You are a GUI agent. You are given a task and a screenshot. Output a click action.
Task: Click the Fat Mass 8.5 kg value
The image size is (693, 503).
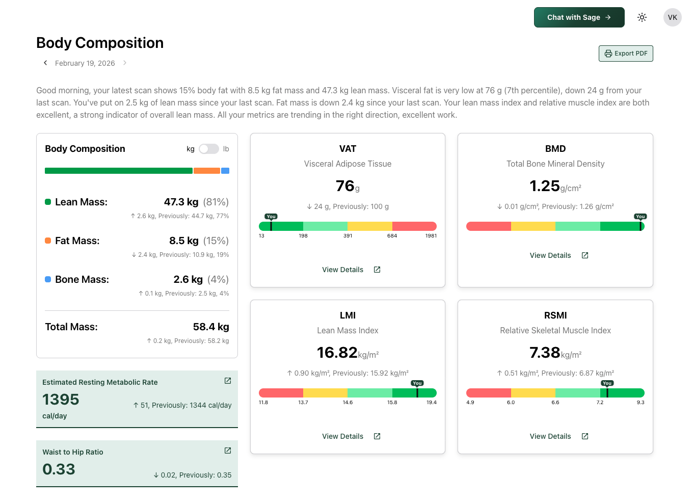[x=184, y=241]
